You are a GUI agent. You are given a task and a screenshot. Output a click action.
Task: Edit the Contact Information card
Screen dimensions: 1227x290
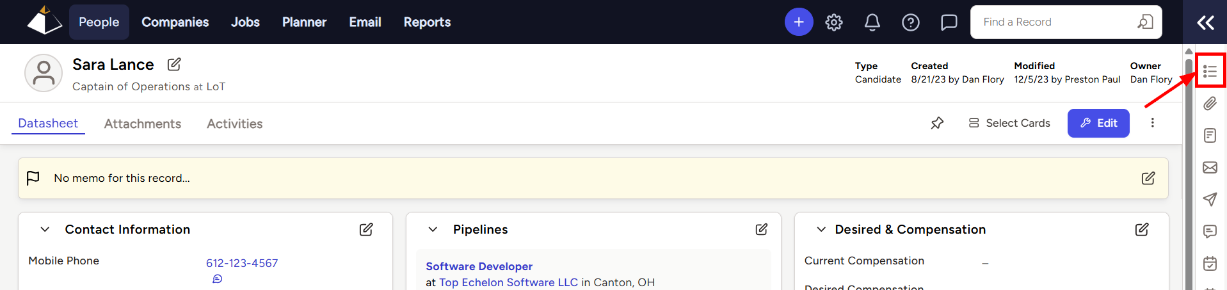366,229
